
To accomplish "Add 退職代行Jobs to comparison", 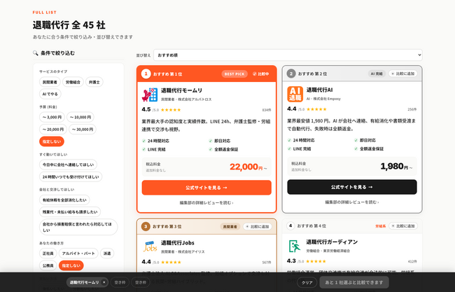I will pos(258,226).
